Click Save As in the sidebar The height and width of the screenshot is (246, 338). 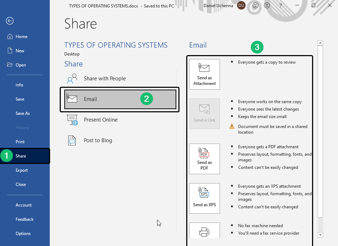point(22,113)
